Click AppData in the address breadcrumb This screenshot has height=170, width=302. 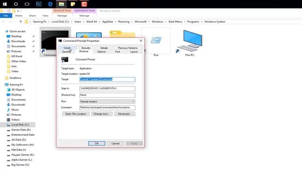[x=108, y=22]
